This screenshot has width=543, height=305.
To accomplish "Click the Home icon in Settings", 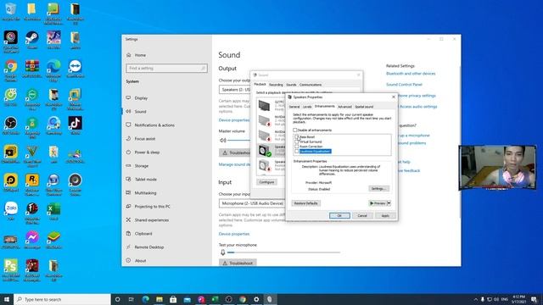I will [129, 55].
